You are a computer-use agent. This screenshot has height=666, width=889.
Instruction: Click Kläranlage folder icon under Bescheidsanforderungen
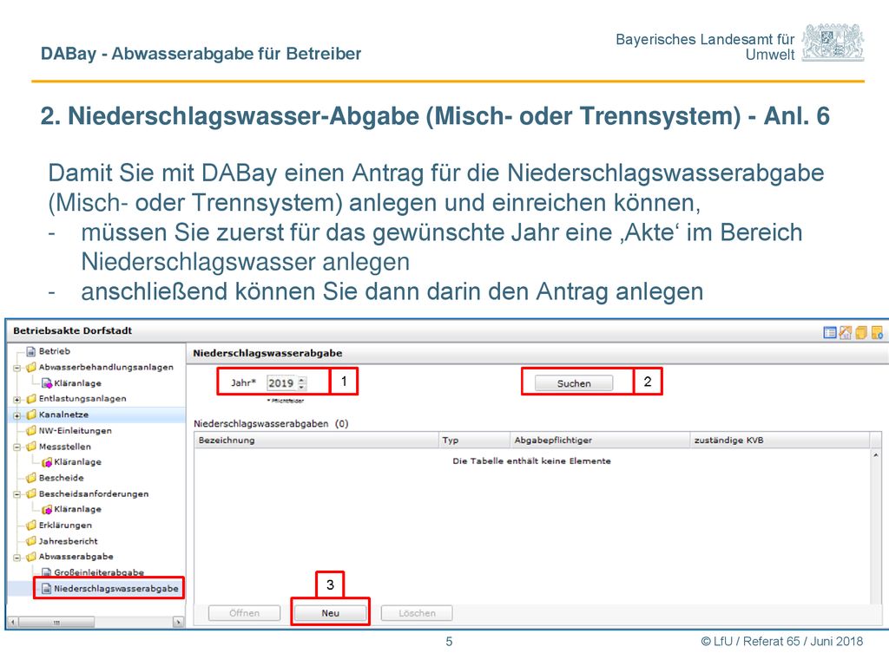pos(47,510)
